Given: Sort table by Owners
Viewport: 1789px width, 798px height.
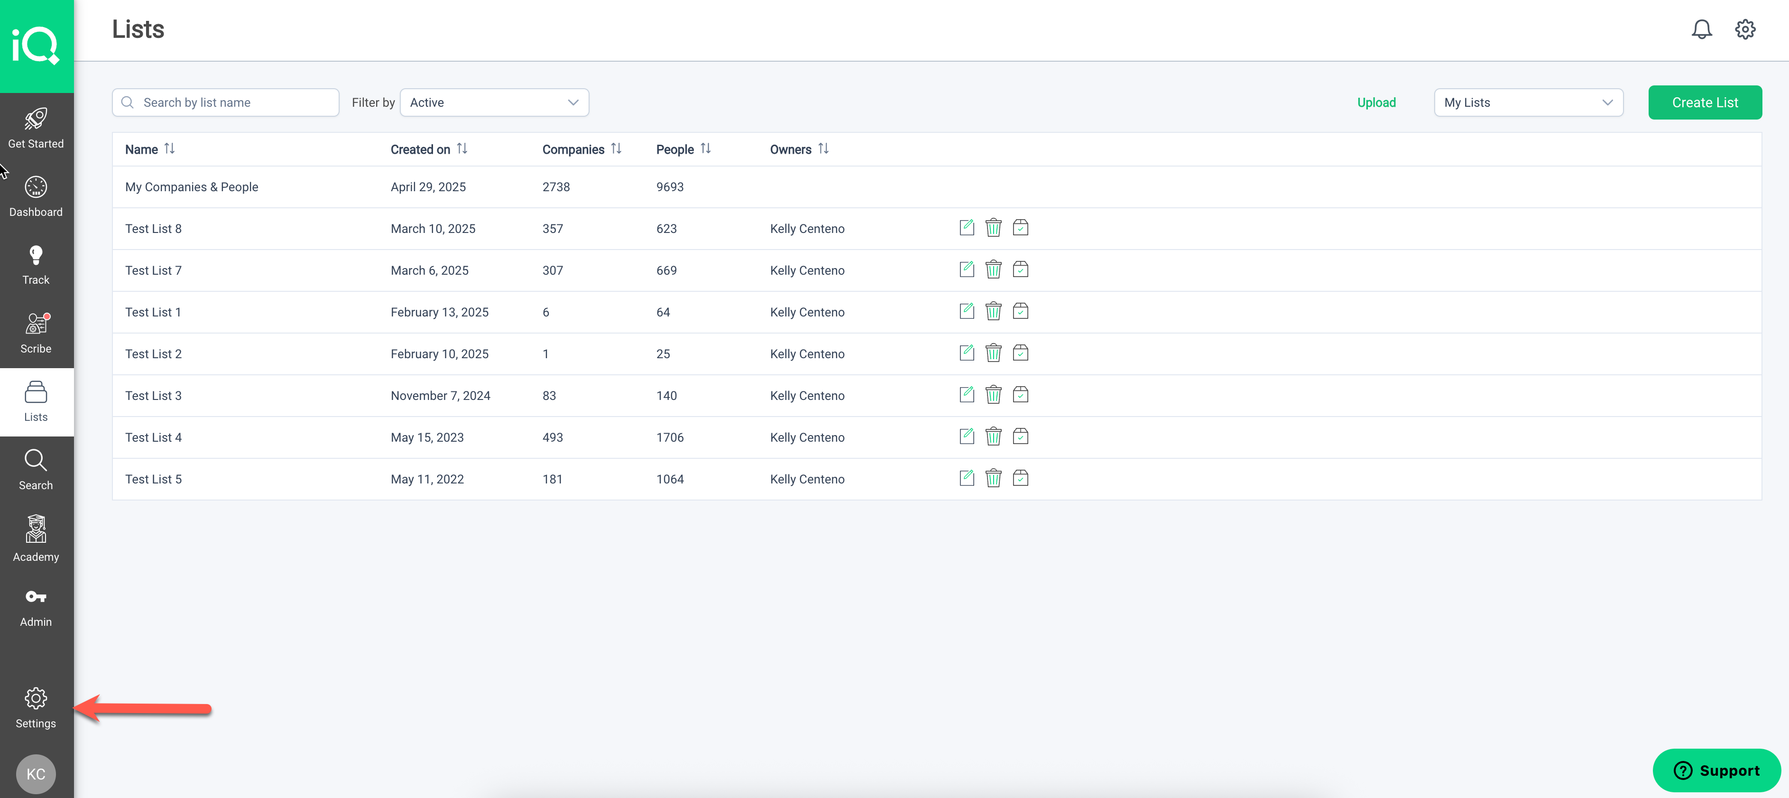Looking at the screenshot, I should (x=823, y=148).
